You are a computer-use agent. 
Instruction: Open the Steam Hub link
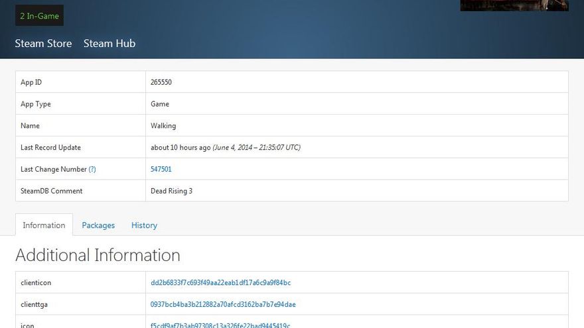click(109, 44)
